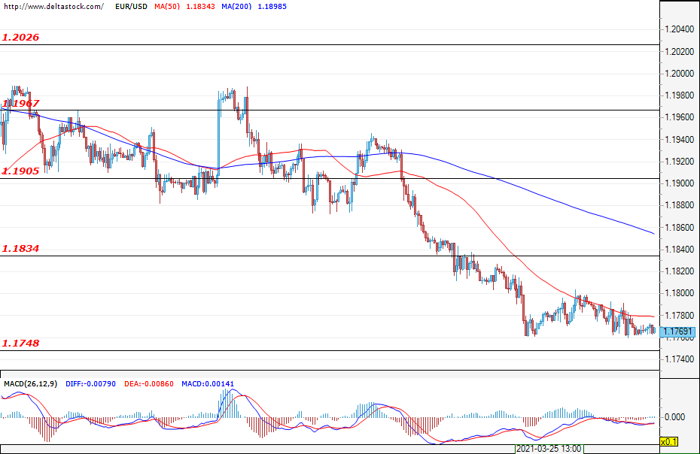
Task: Select the 1.1834 level label
Action: (x=20, y=248)
